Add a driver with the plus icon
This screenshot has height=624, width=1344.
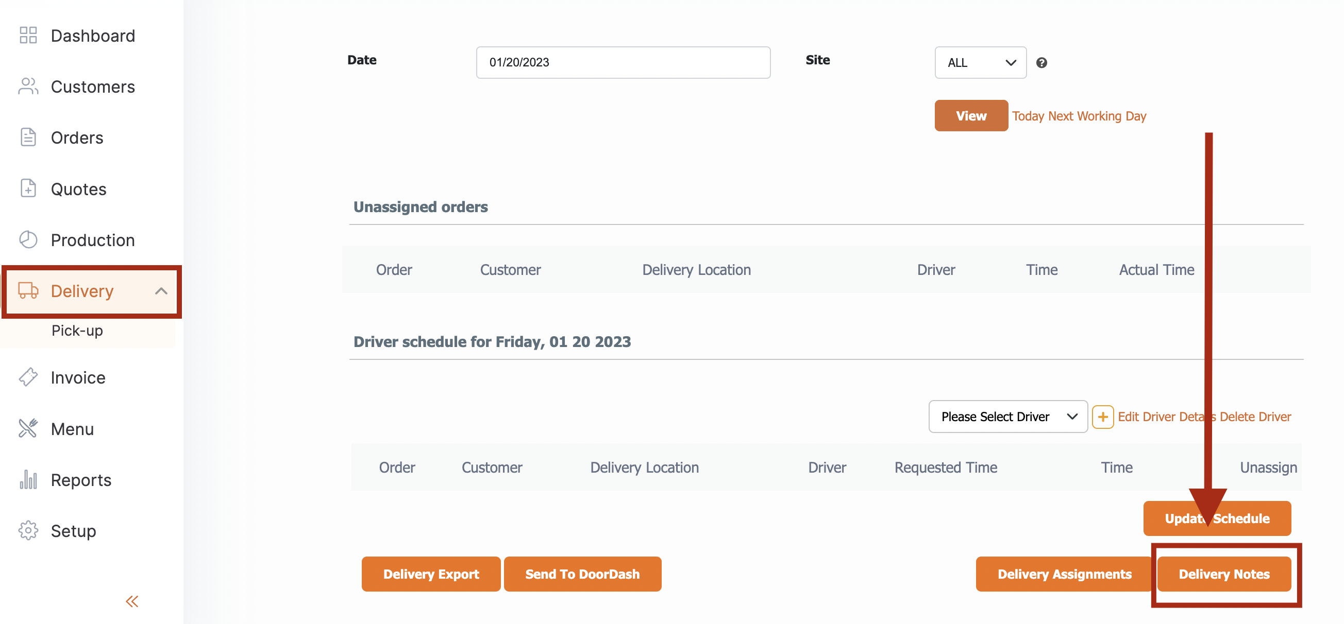point(1103,417)
